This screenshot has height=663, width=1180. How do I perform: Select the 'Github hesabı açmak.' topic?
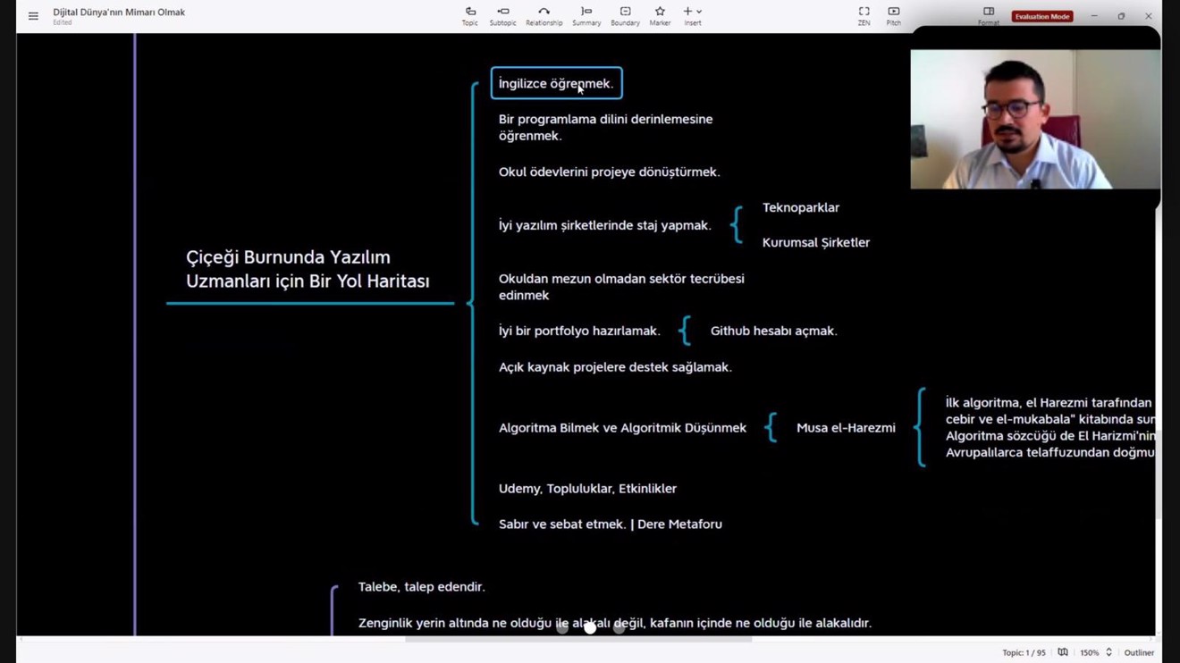[x=773, y=331]
